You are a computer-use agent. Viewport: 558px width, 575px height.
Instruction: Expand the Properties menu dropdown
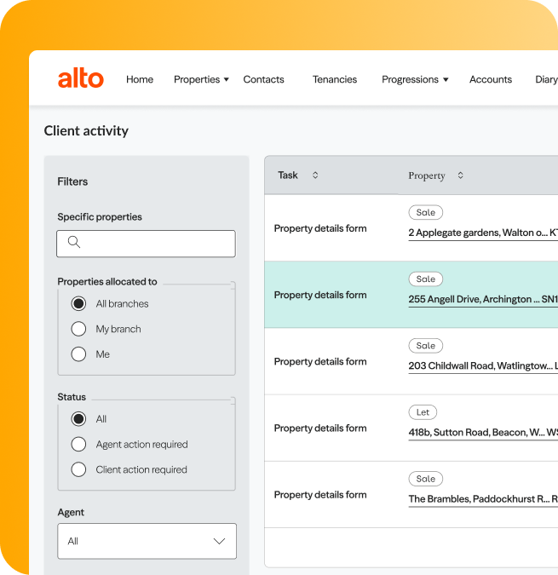202,79
